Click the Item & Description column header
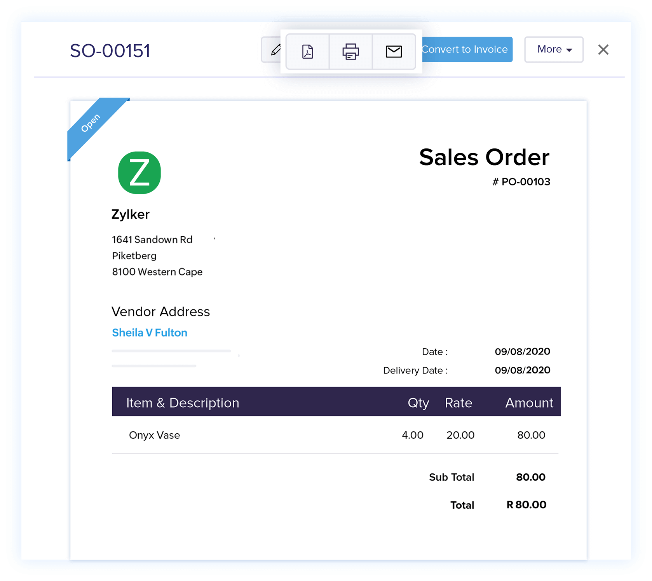The width and height of the screenshot is (652, 581). tap(183, 403)
